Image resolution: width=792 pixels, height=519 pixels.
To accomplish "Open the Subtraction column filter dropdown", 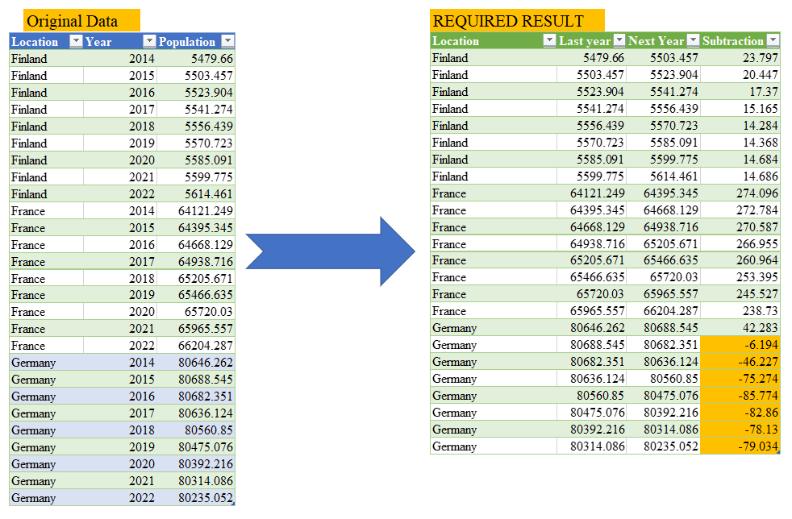I will pyautogui.click(x=773, y=40).
